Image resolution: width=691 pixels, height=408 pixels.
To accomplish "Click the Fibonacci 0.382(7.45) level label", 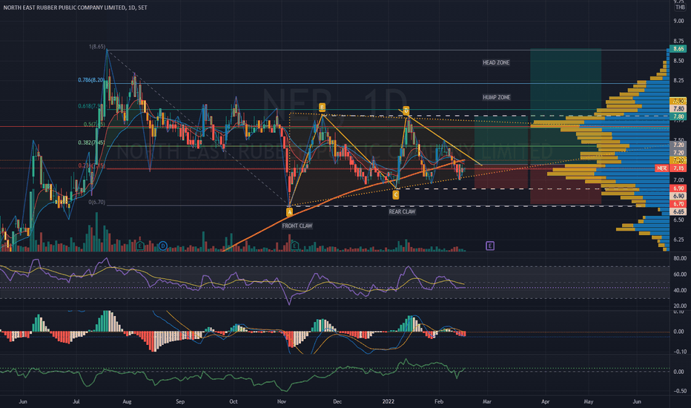I will (x=92, y=142).
